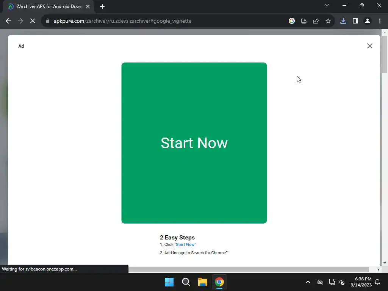Click the scroll down arrow

[385, 263]
